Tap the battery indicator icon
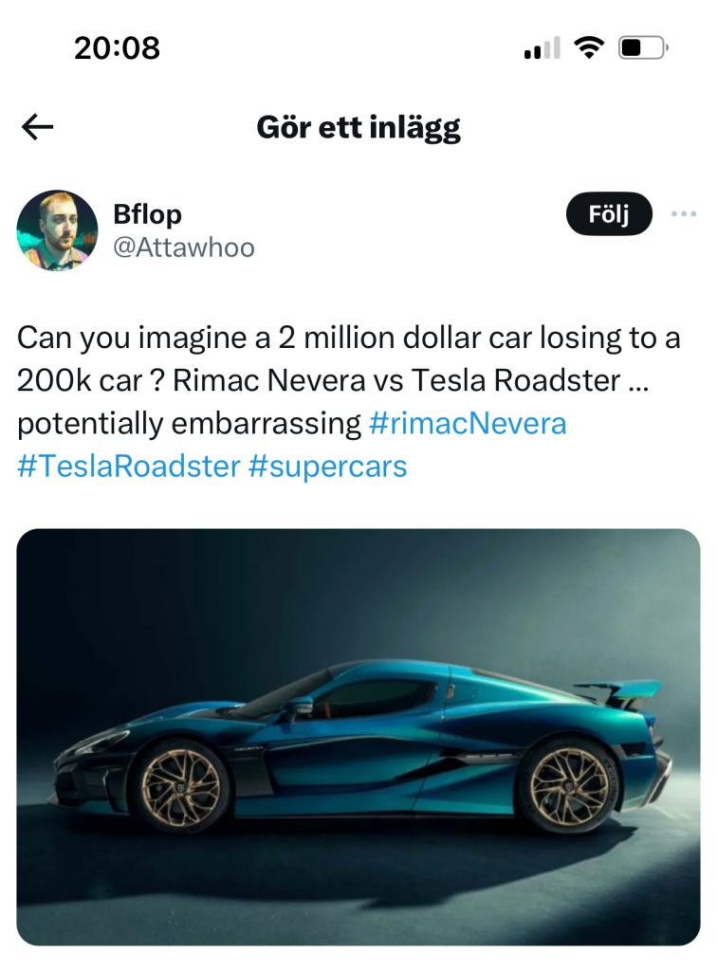 coord(644,46)
